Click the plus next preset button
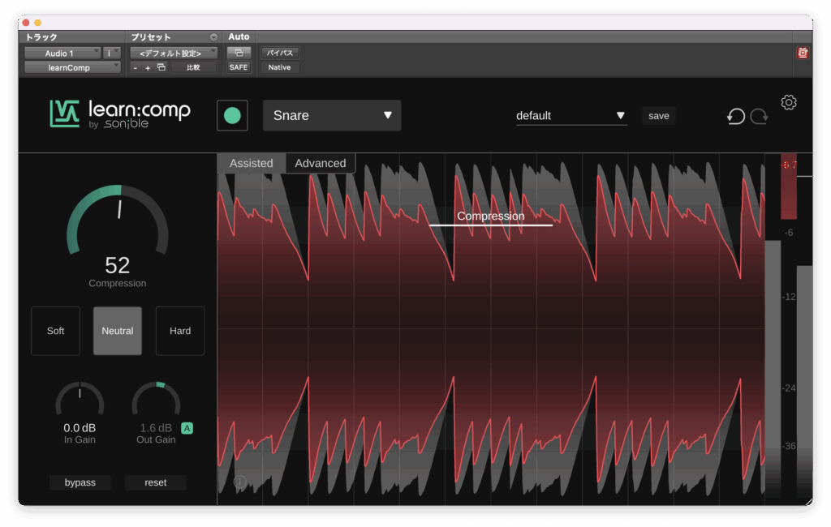Screen dimensions: 831x527 coord(148,68)
